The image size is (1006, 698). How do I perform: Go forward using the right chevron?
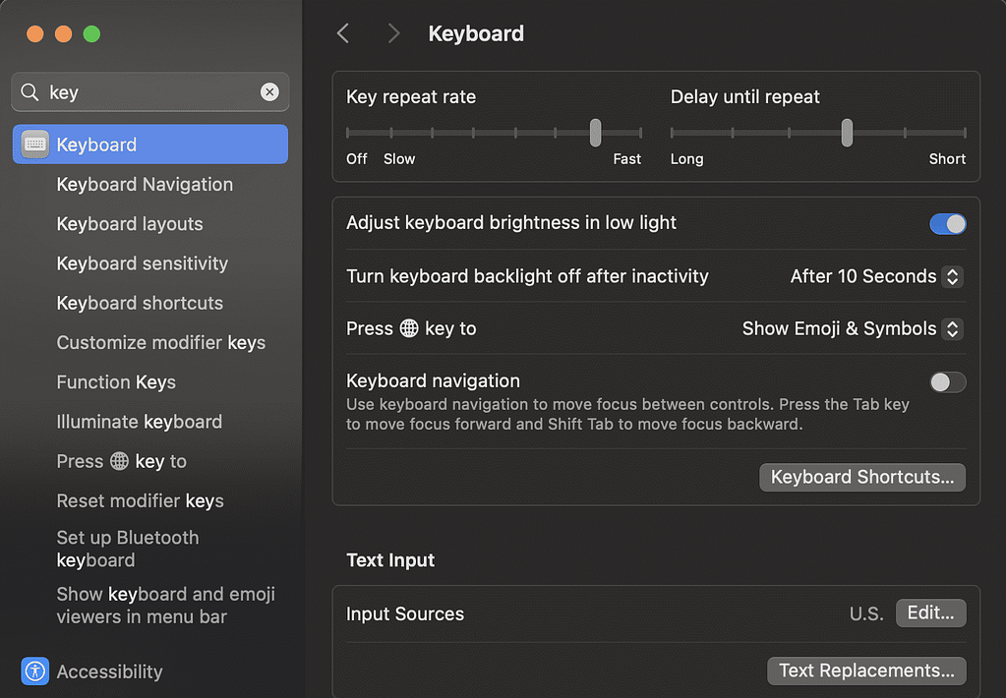[393, 33]
